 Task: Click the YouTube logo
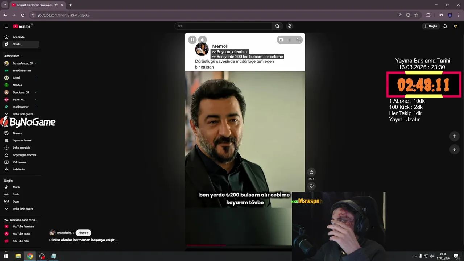[22, 26]
